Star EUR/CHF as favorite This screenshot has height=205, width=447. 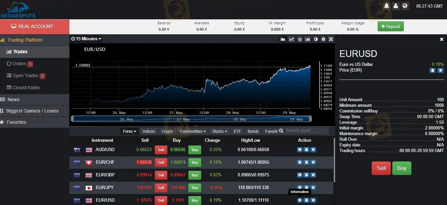(x=313, y=162)
